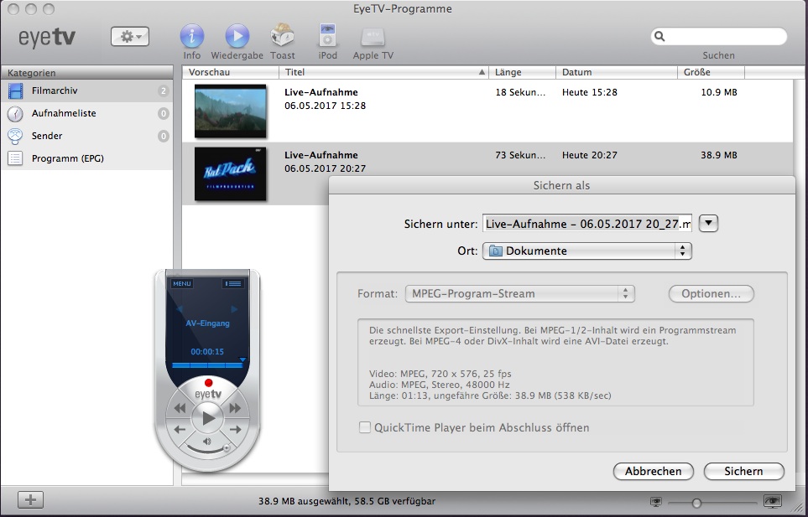This screenshot has width=808, height=517.
Task: Export using the iPod icon
Action: click(x=328, y=36)
